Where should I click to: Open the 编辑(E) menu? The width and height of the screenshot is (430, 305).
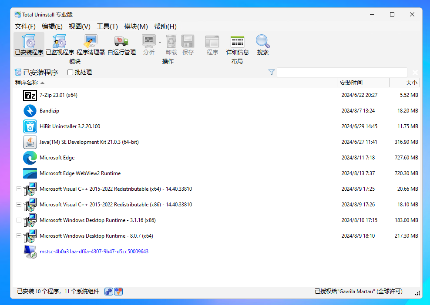click(x=52, y=26)
